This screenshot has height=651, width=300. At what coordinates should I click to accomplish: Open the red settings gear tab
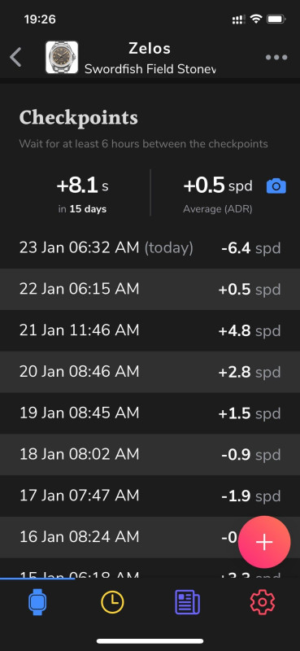pyautogui.click(x=263, y=602)
